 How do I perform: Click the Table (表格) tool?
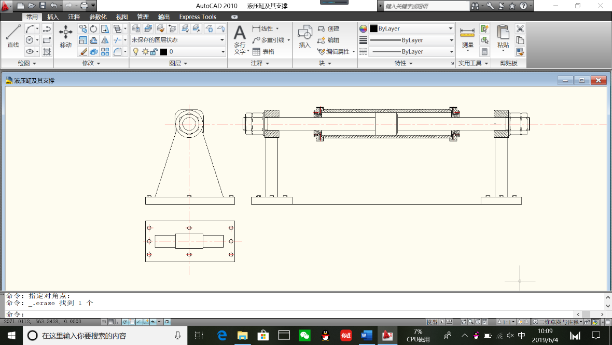pyautogui.click(x=263, y=52)
